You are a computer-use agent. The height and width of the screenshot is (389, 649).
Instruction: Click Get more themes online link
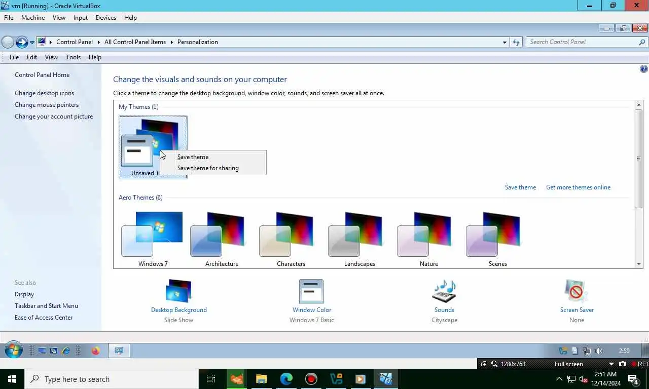click(x=578, y=187)
